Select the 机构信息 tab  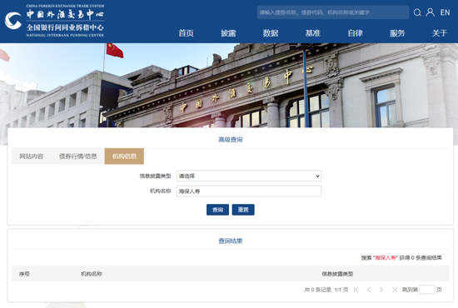(124, 156)
